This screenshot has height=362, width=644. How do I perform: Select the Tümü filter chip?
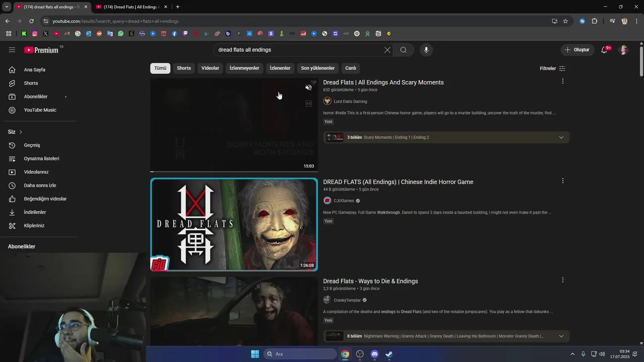click(x=160, y=68)
